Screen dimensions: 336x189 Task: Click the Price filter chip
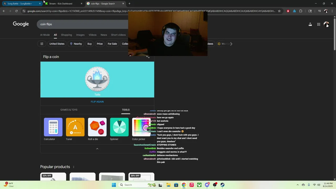pyautogui.click(x=100, y=44)
